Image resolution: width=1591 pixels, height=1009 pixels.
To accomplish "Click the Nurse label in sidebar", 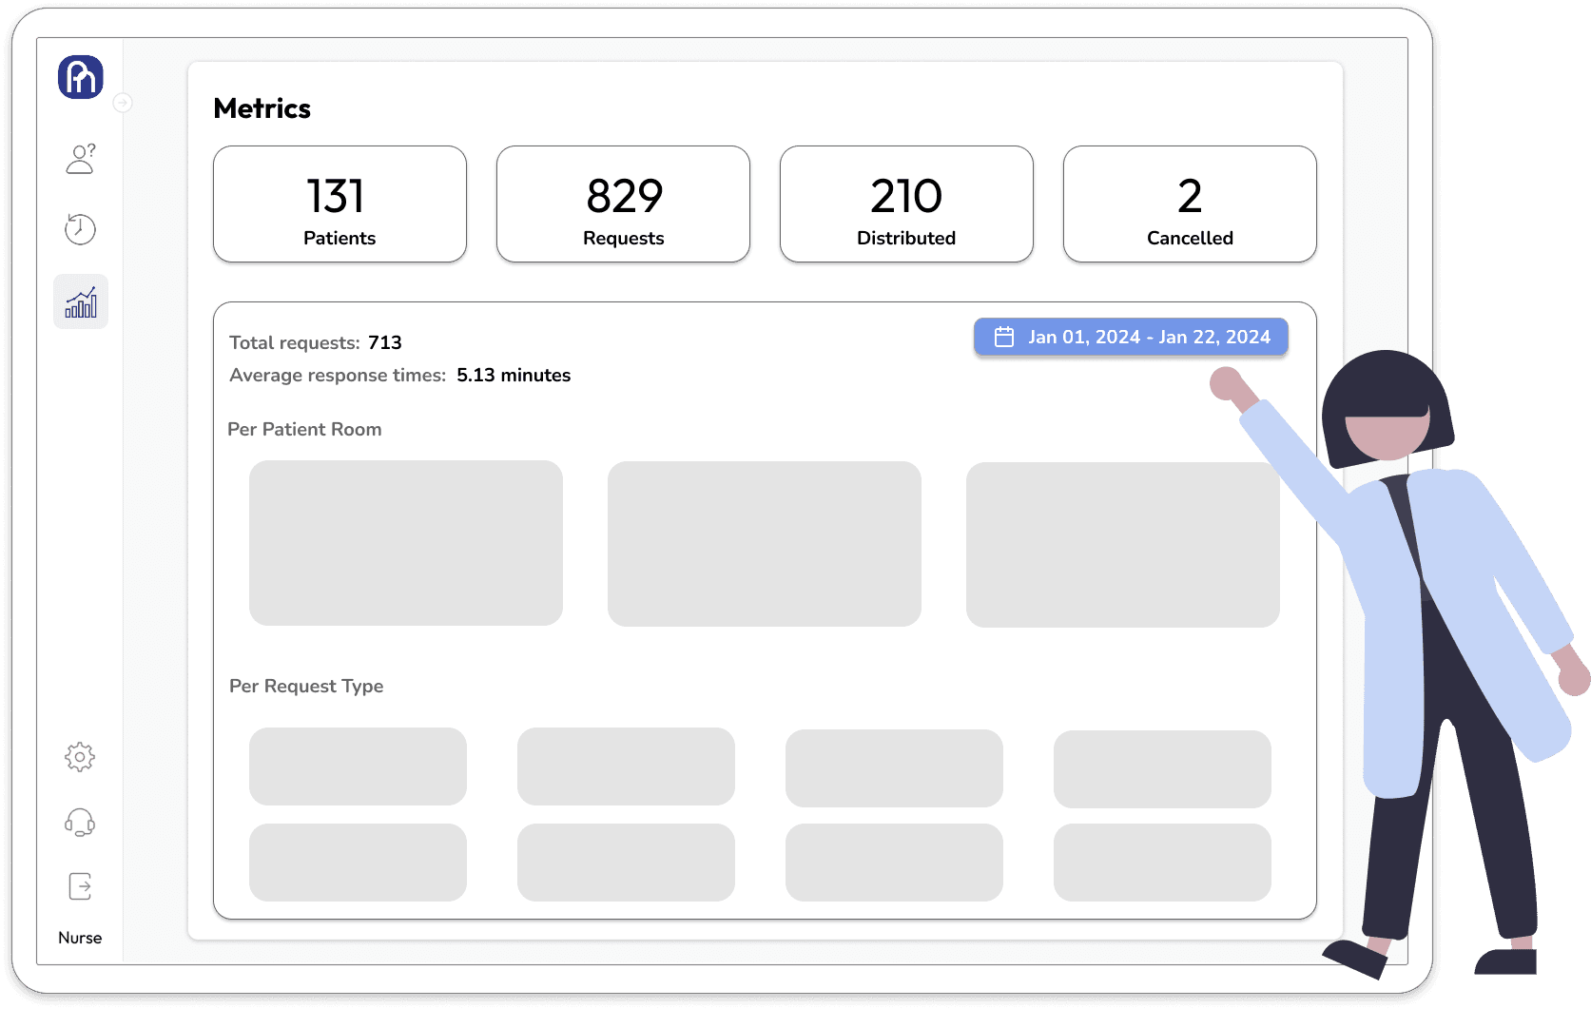I will [80, 938].
